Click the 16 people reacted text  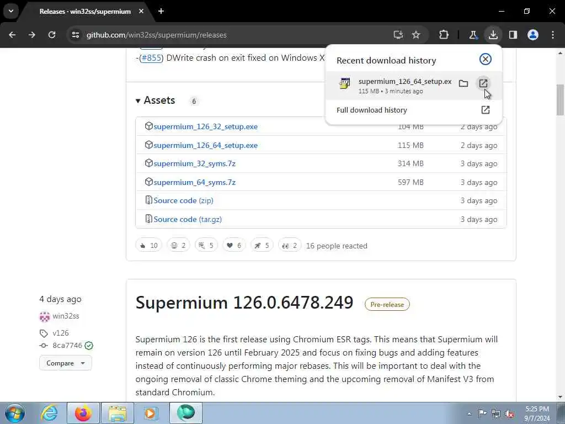tap(337, 246)
